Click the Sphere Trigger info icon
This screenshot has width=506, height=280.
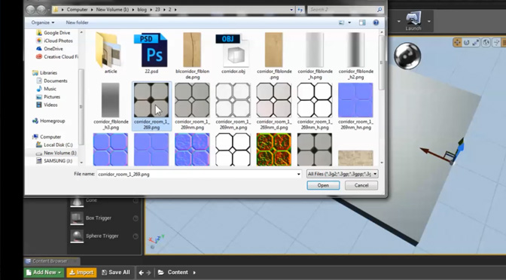click(136, 236)
